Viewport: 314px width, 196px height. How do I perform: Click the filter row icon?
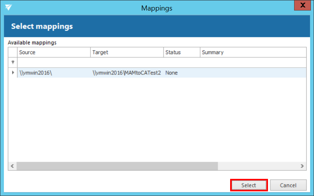click(x=13, y=62)
